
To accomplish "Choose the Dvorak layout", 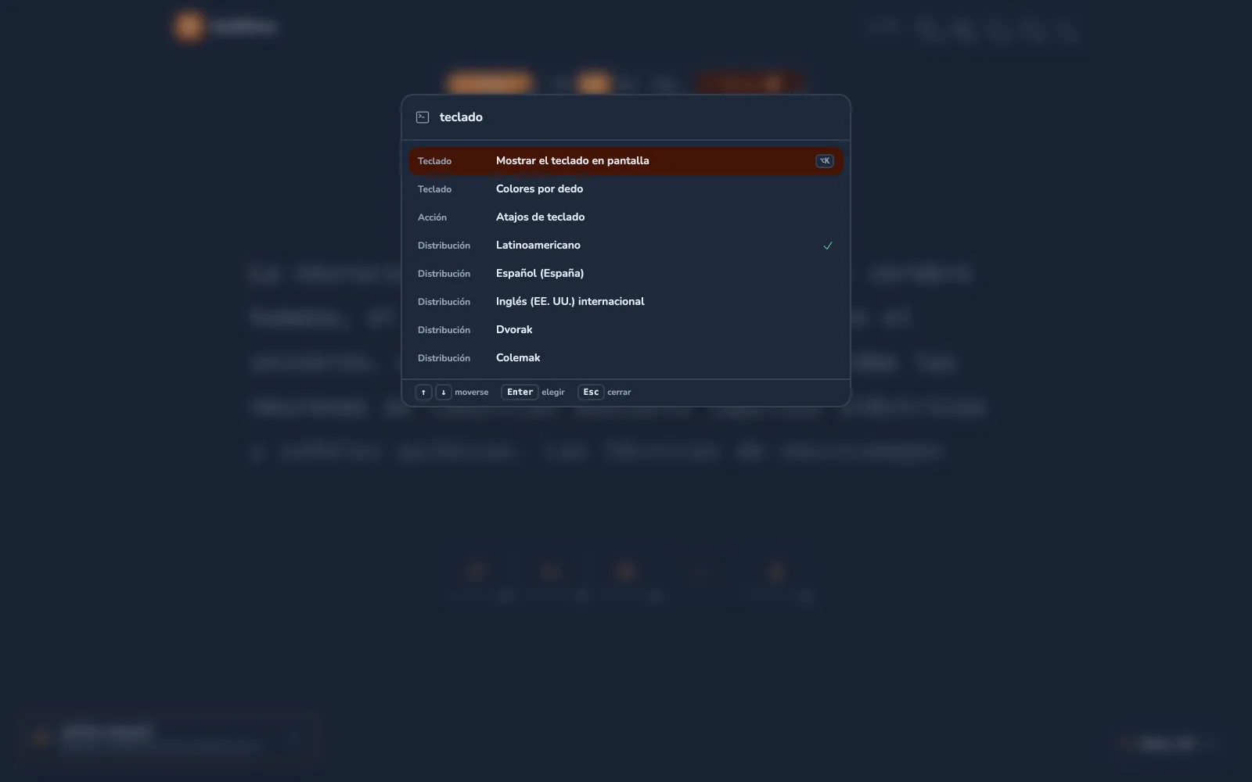I will click(x=626, y=330).
